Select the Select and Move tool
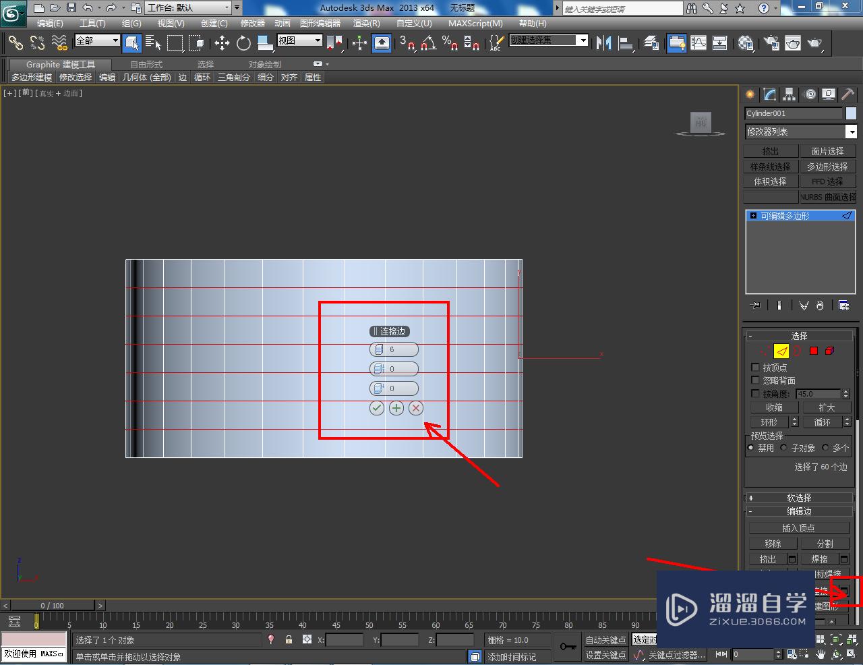The image size is (863, 665). point(222,43)
